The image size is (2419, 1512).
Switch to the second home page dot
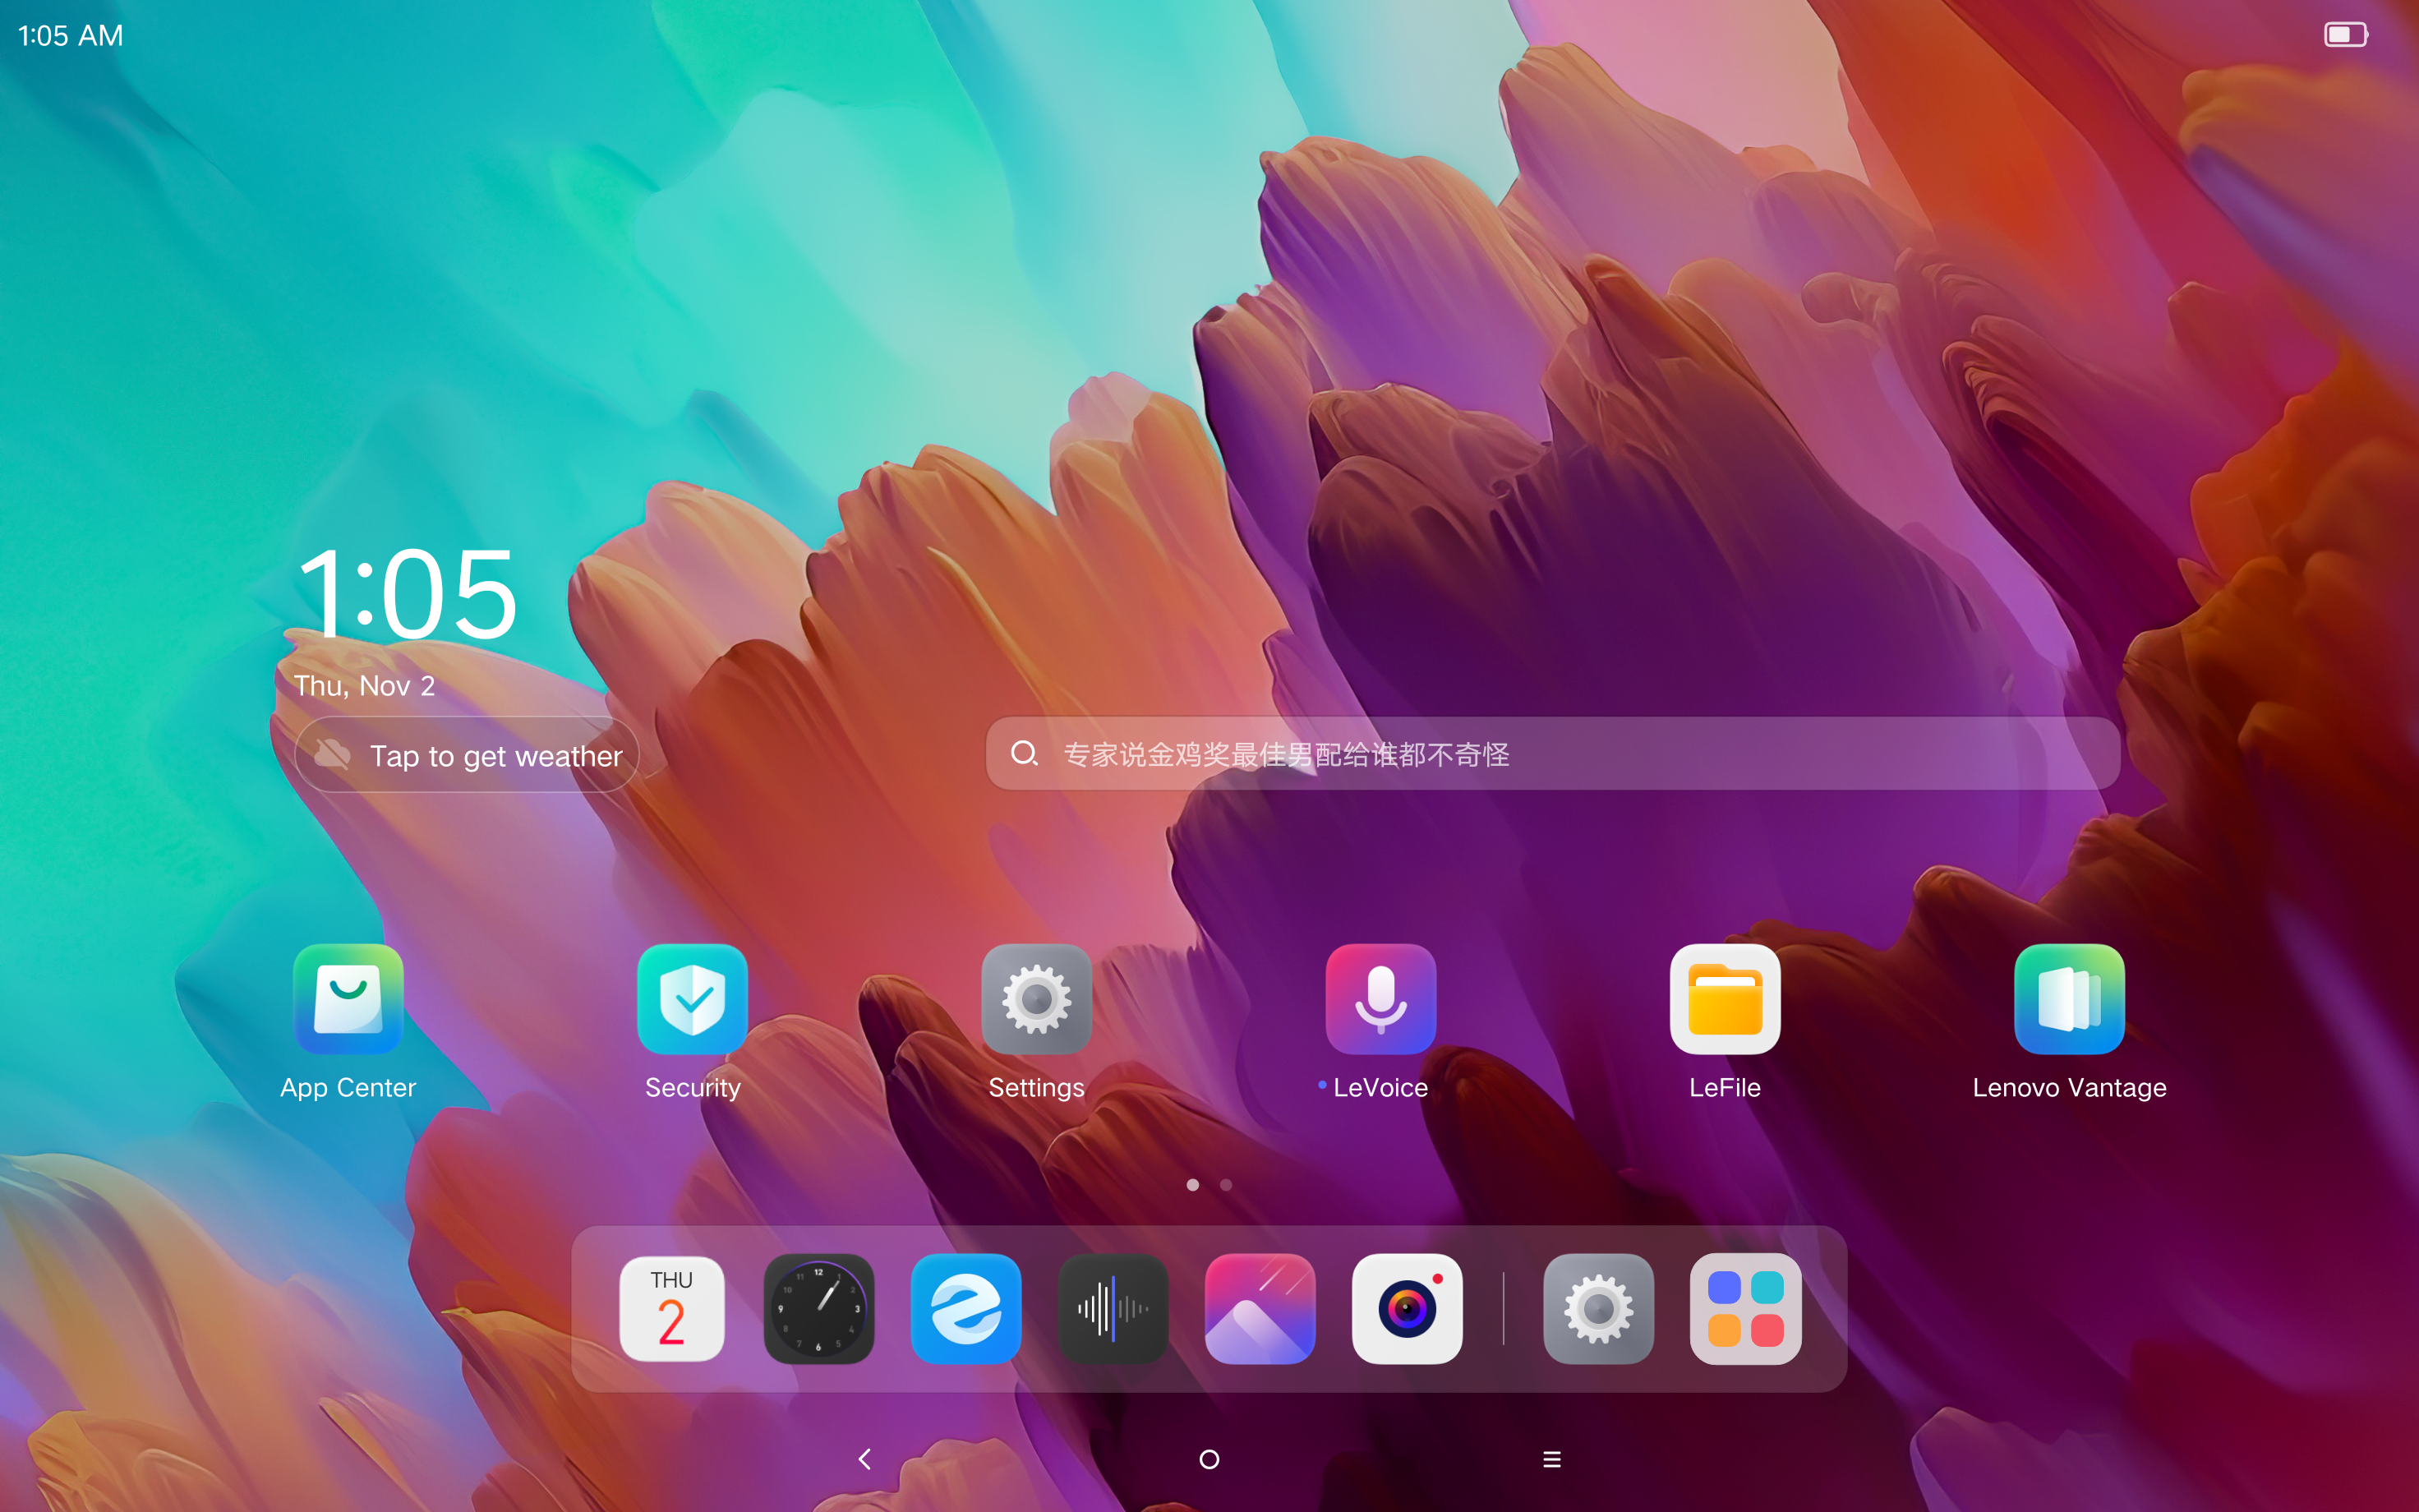click(x=1225, y=1185)
